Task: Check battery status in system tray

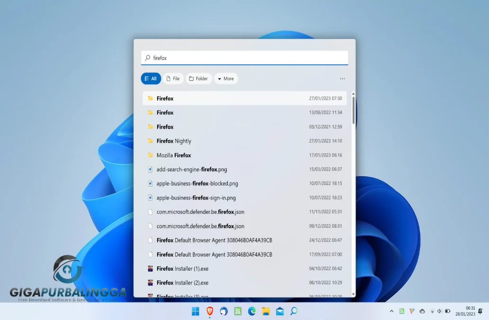Action: coord(447,311)
